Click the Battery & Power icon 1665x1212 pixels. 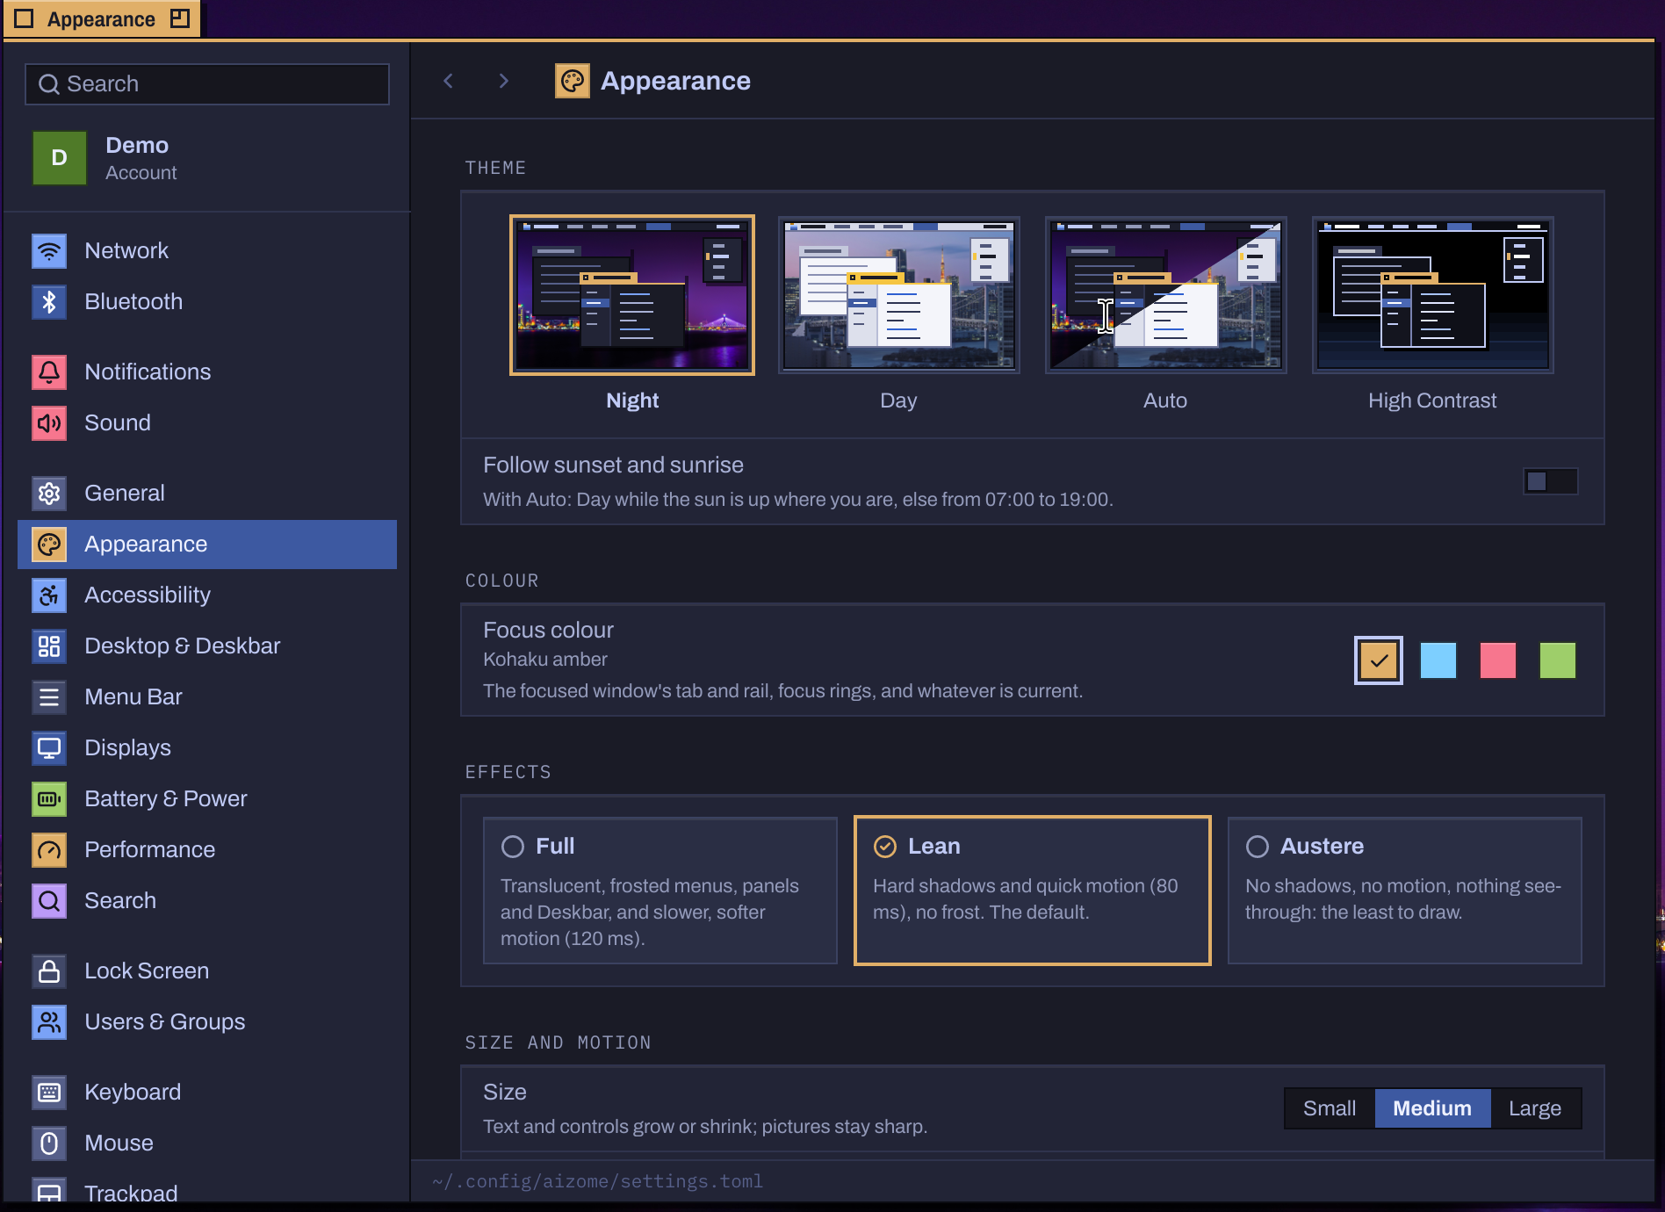pyautogui.click(x=49, y=799)
